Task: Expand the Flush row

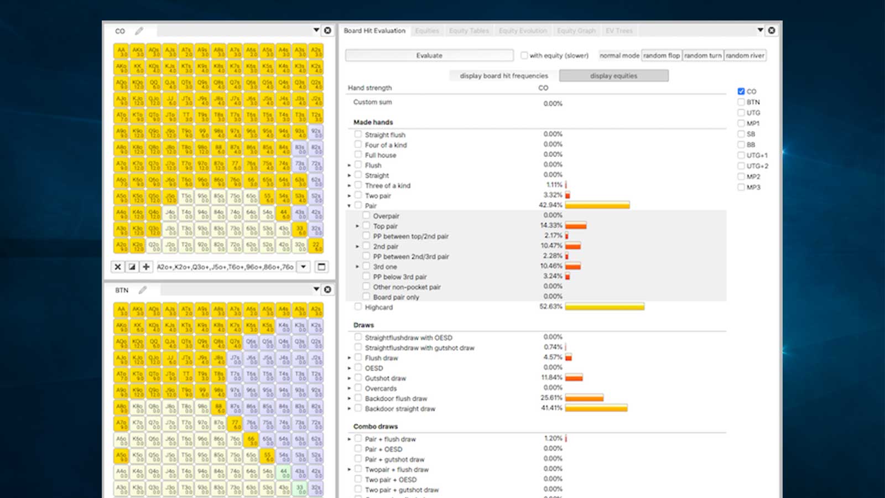Action: pos(350,165)
